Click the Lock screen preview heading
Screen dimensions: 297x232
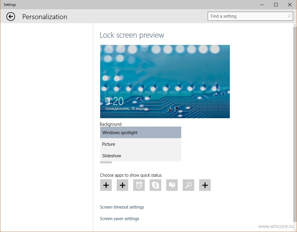coord(132,35)
